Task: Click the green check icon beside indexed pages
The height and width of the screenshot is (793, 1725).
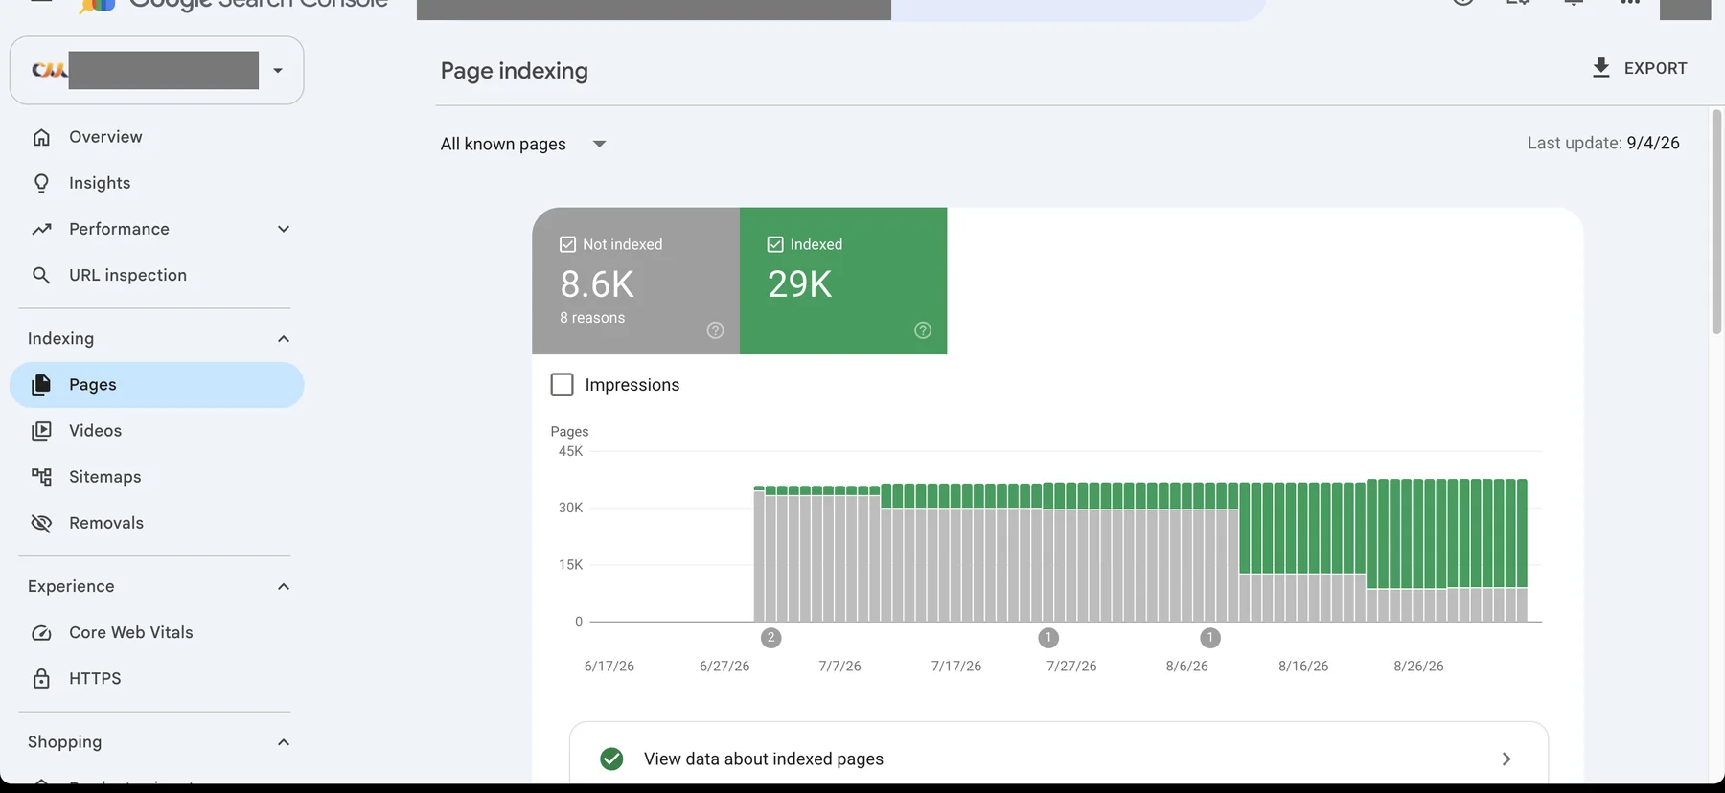Action: 611,759
